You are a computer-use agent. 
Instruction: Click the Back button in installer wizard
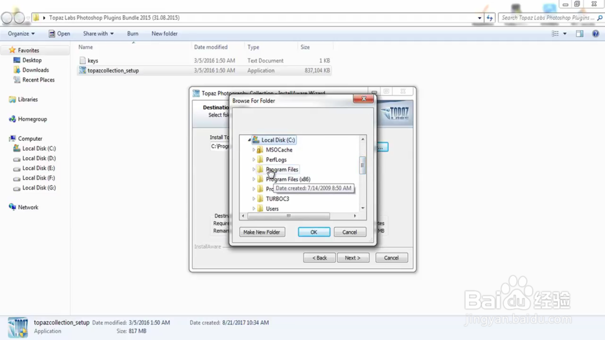pos(319,258)
